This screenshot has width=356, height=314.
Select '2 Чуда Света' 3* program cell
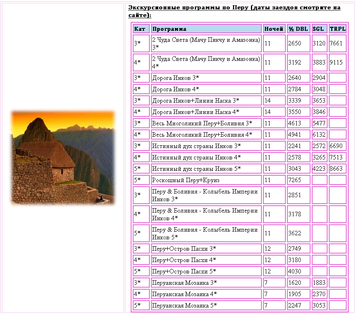click(x=206, y=43)
